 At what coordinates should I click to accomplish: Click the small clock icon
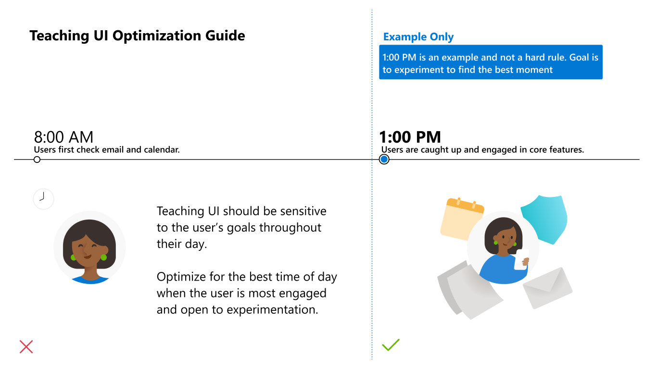(43, 198)
